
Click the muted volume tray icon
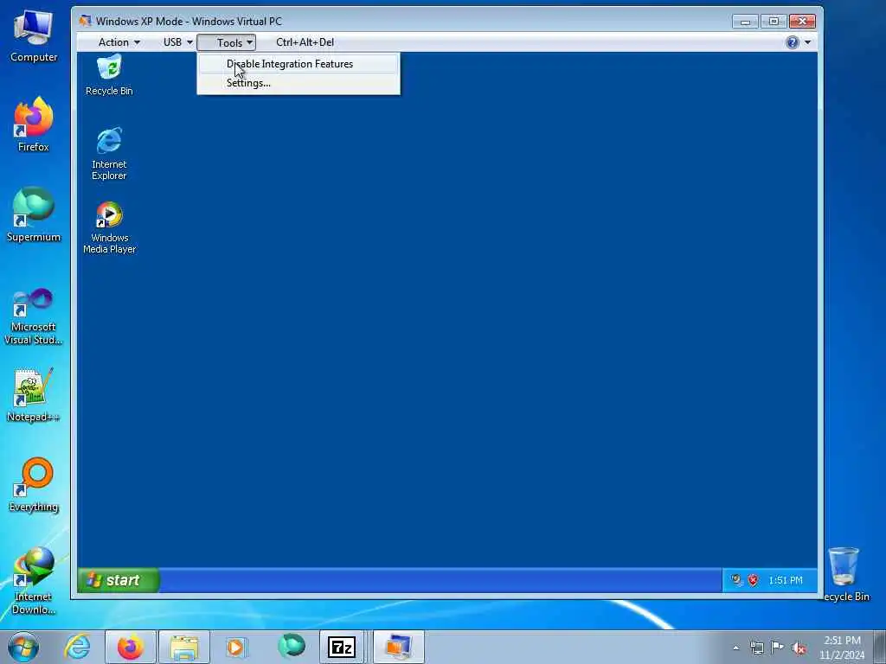pos(799,648)
